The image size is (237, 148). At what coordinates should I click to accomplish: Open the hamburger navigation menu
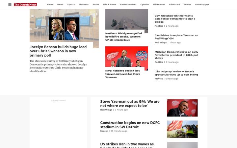(x=10, y=5)
